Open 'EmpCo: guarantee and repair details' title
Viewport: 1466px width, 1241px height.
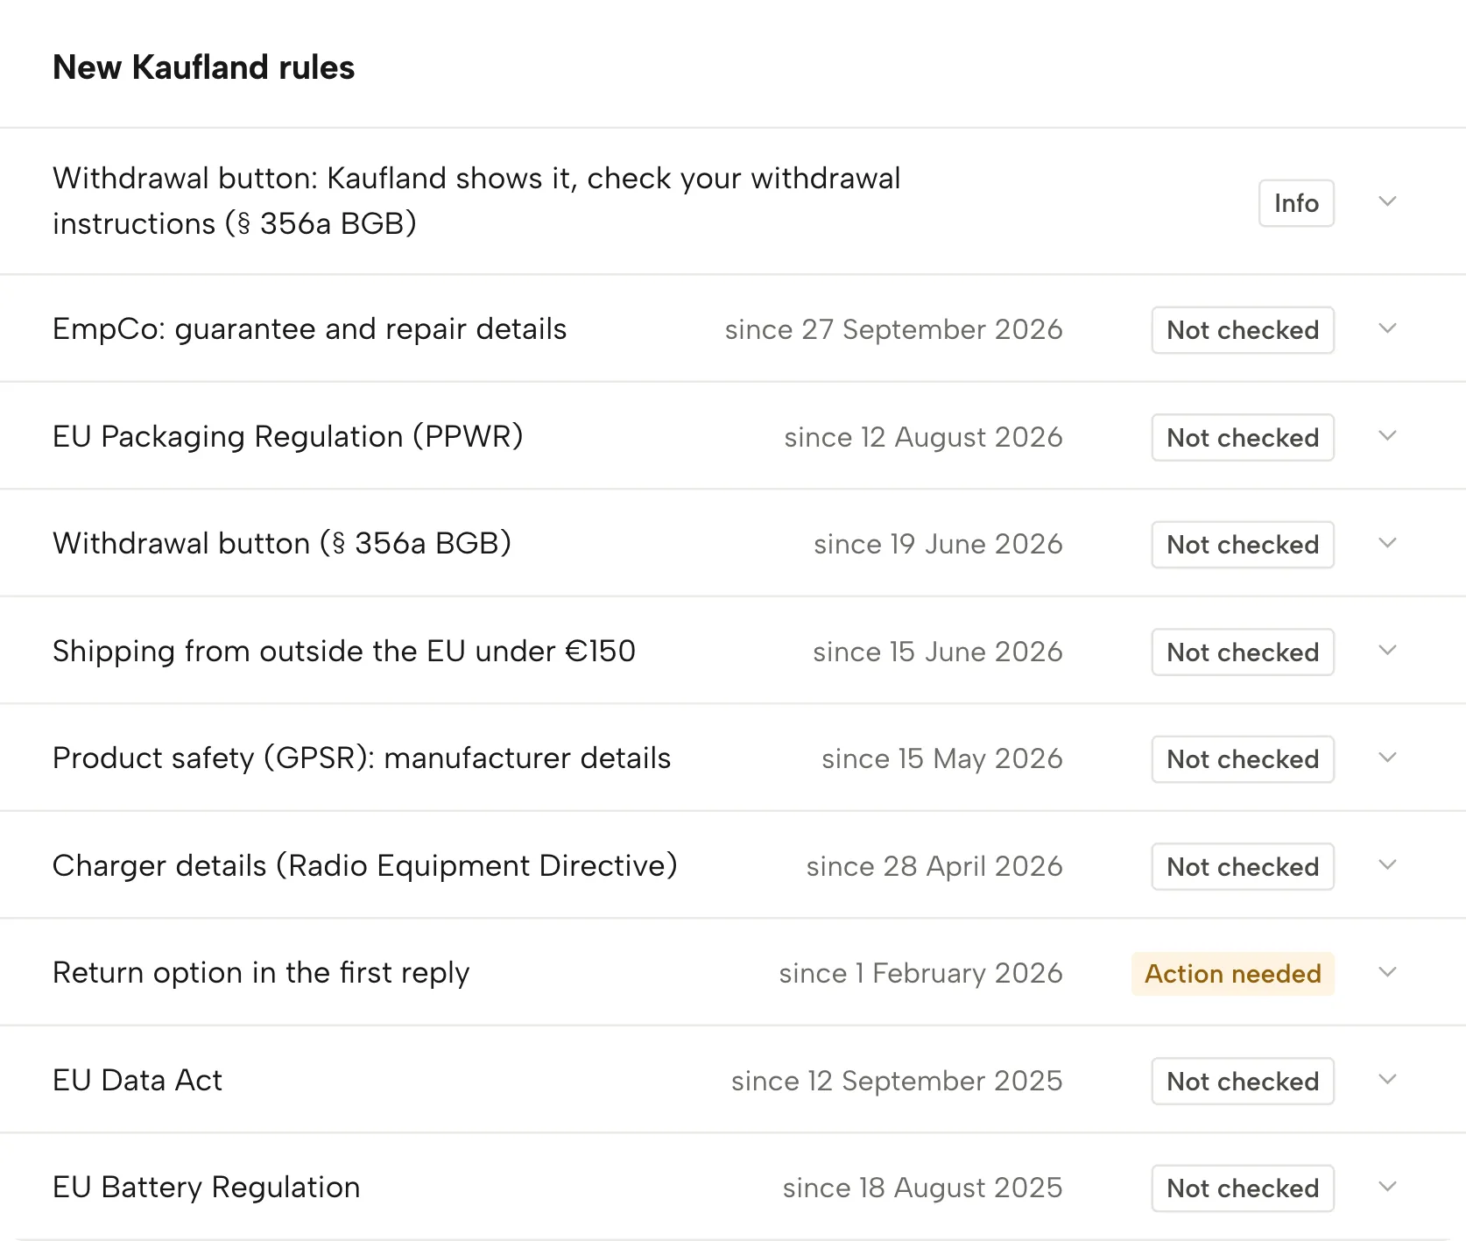point(310,329)
